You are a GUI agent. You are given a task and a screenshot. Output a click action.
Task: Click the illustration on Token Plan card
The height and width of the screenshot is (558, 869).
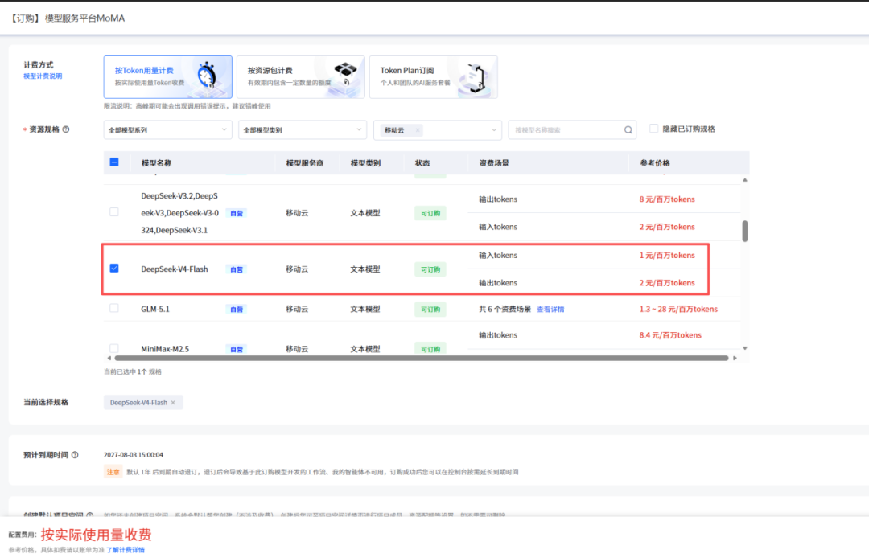[476, 77]
